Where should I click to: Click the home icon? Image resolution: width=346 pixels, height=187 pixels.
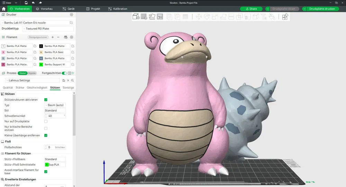click(3, 9)
